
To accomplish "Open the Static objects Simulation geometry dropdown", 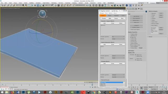I will coord(118,56).
